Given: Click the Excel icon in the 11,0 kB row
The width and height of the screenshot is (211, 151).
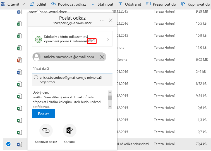Looking at the screenshot, I should 20,48.
